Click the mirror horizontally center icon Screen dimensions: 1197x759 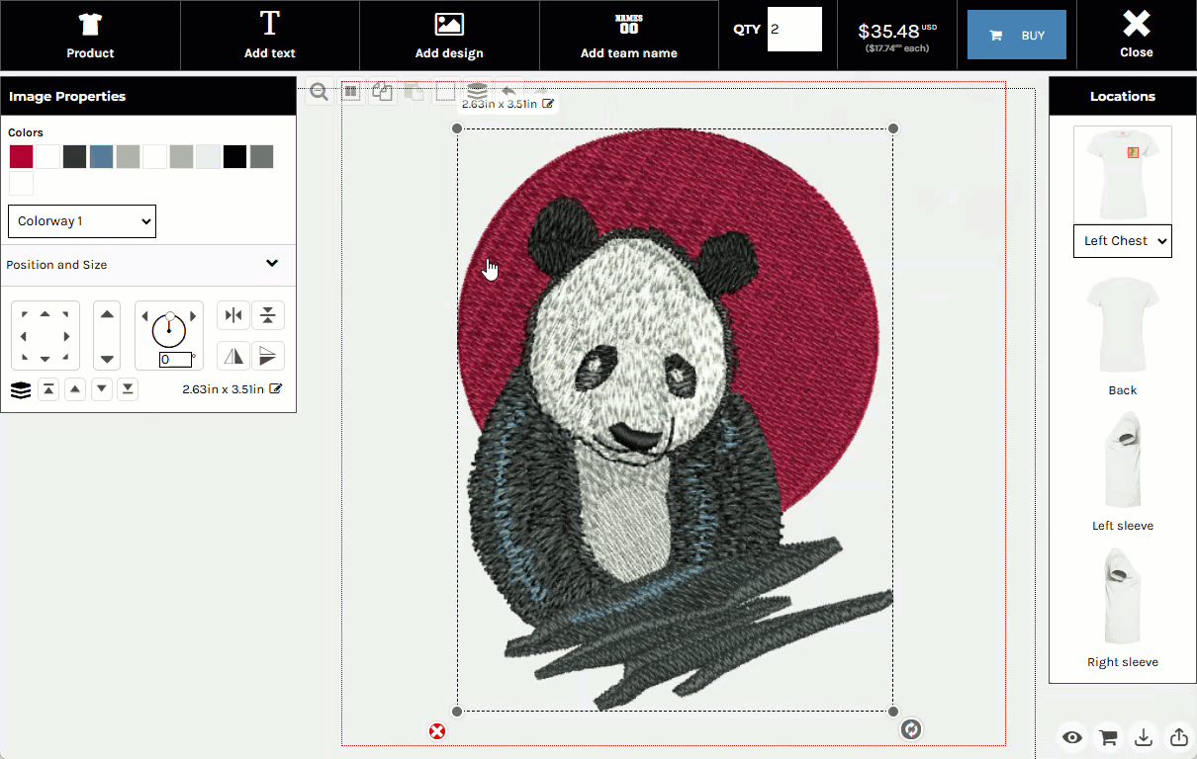(233, 314)
